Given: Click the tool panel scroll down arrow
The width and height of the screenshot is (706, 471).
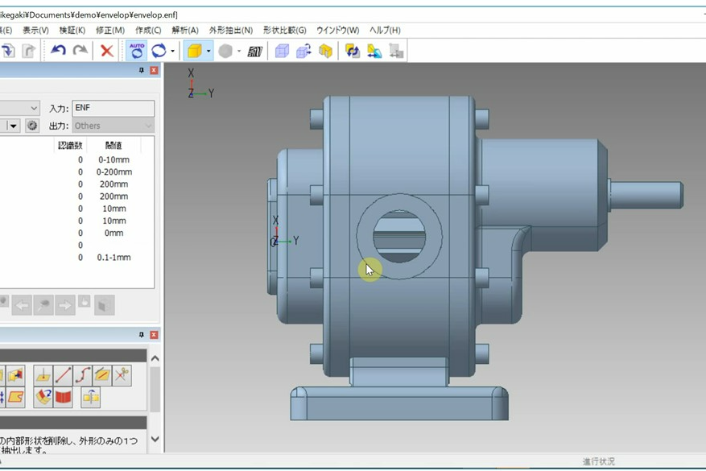Looking at the screenshot, I should [155, 440].
